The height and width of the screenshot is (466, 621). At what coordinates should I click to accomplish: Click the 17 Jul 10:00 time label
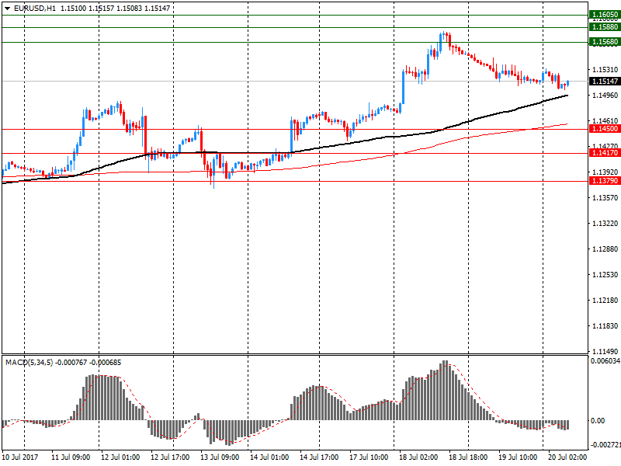(369, 457)
